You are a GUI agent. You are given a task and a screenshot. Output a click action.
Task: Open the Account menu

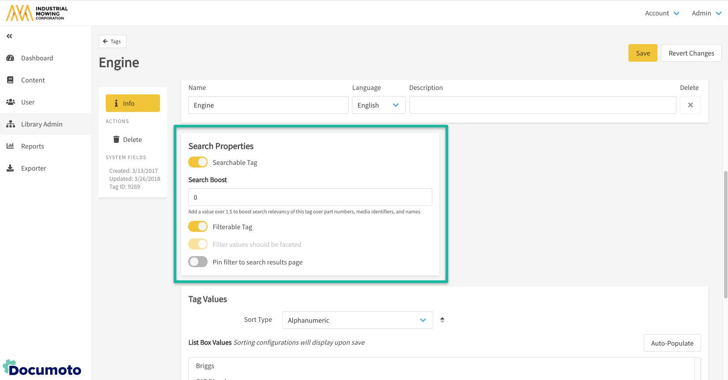tap(661, 13)
